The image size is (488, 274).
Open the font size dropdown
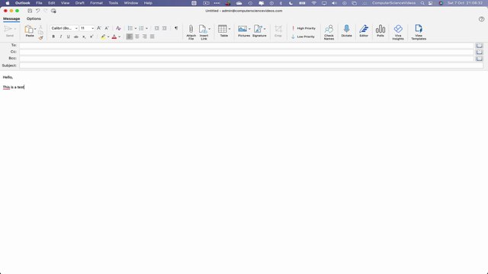92,28
